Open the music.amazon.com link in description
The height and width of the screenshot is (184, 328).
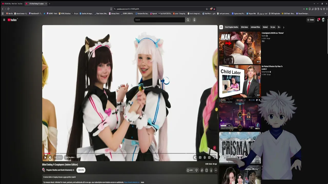[132, 182]
